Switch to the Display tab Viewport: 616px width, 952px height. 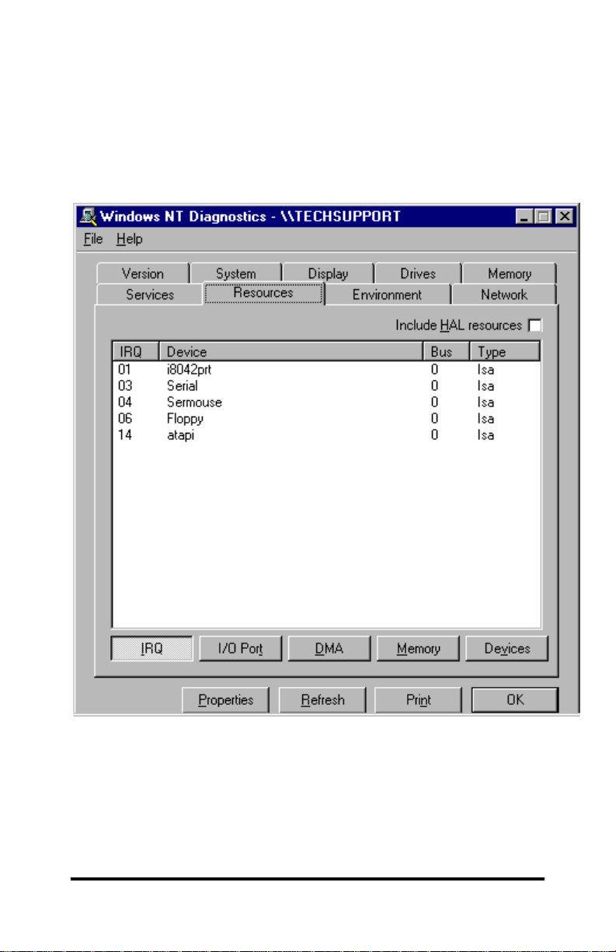pyautogui.click(x=328, y=274)
